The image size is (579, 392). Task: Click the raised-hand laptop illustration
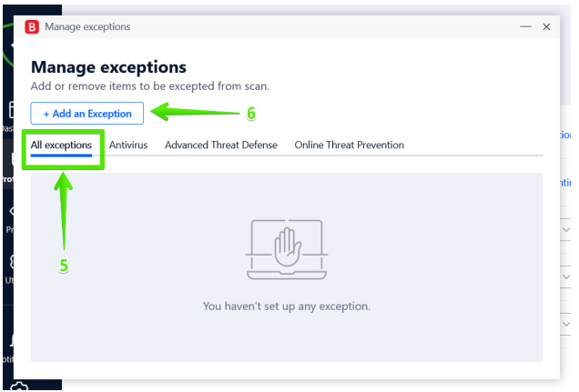(287, 249)
